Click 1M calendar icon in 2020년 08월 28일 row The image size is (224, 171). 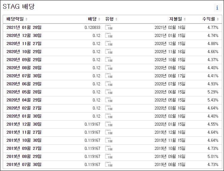coord(108,68)
